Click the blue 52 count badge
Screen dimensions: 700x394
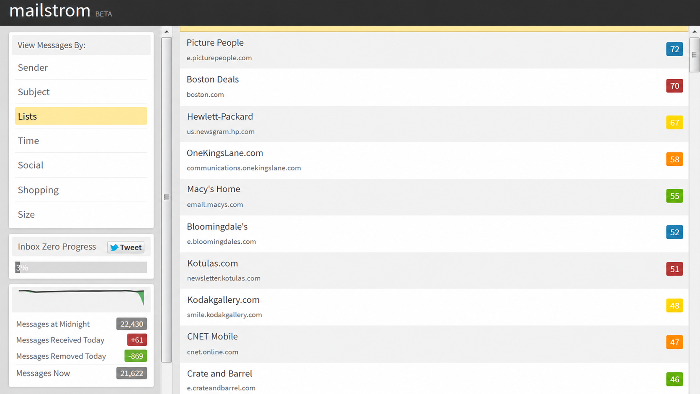(x=674, y=232)
